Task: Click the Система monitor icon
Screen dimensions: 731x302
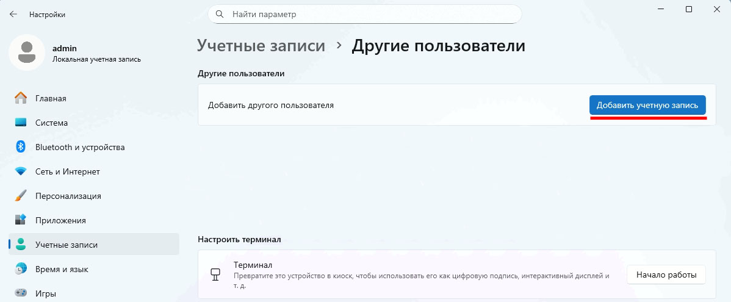Action: 21,123
